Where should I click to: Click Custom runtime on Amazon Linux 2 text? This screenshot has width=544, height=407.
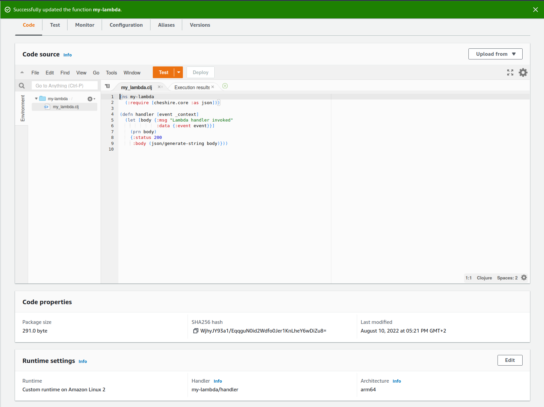(64, 390)
